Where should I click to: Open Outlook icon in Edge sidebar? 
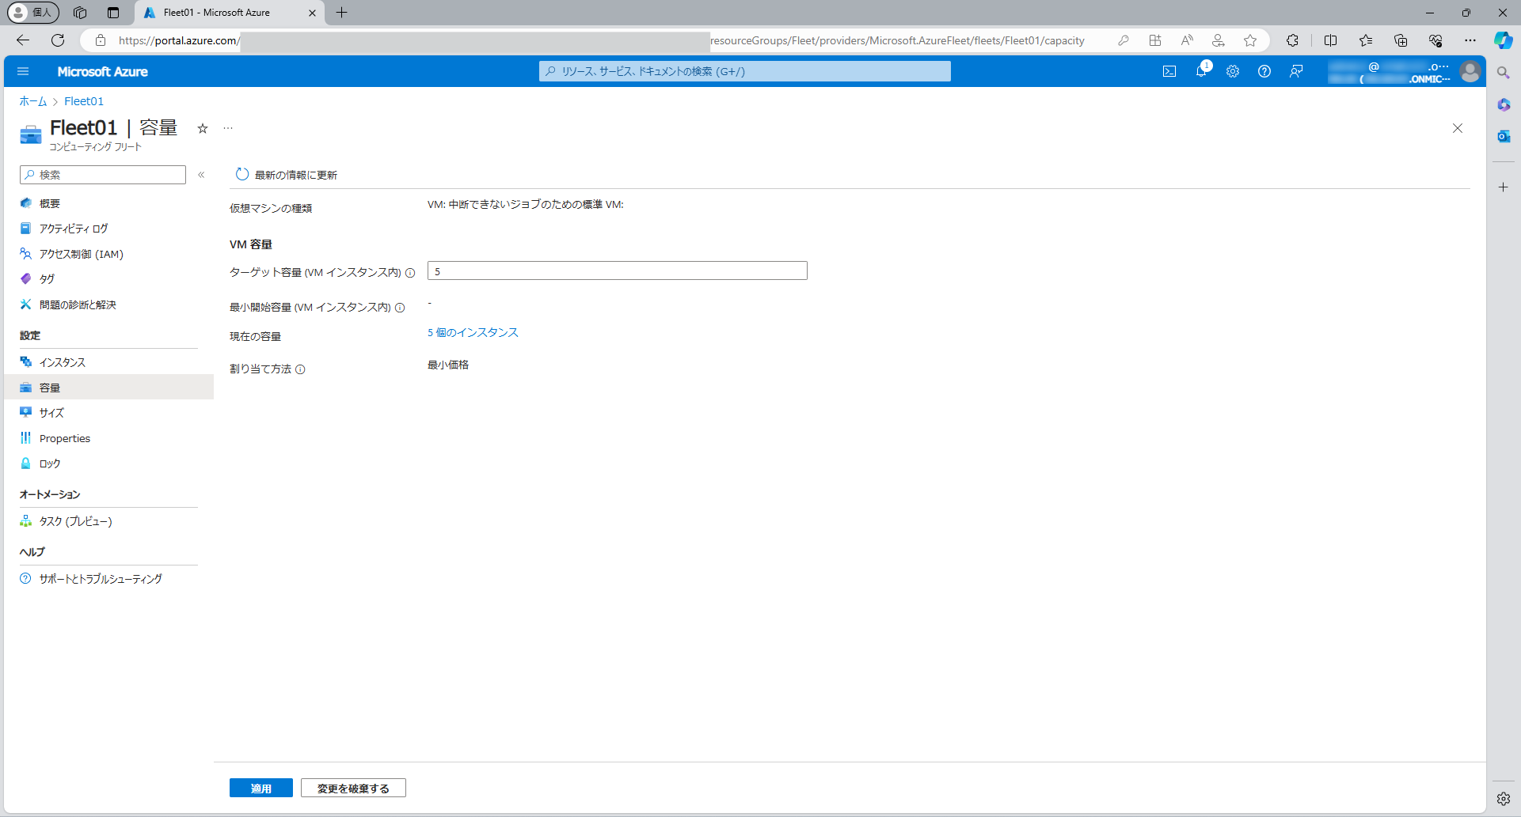click(x=1504, y=136)
